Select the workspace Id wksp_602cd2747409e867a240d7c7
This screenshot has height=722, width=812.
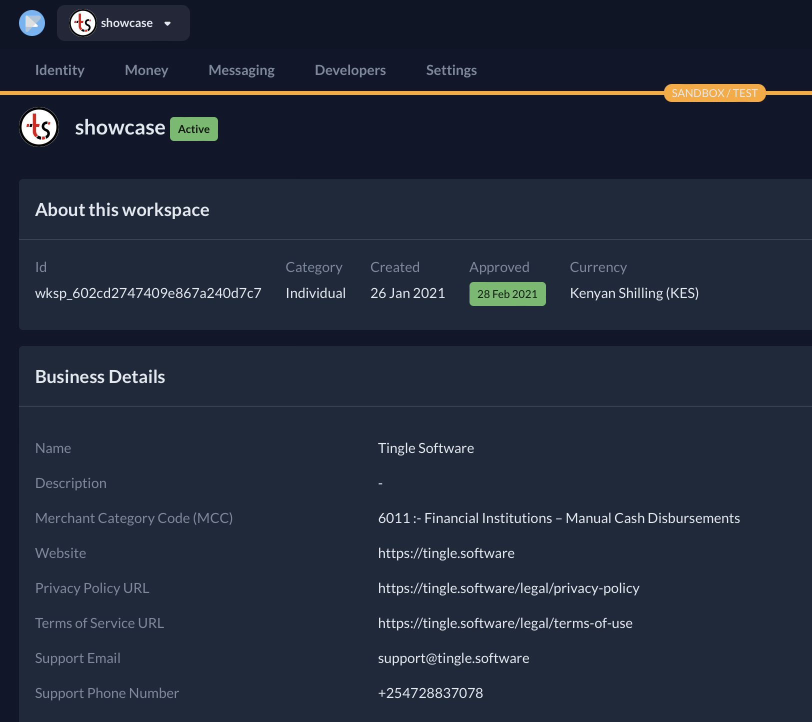(148, 293)
